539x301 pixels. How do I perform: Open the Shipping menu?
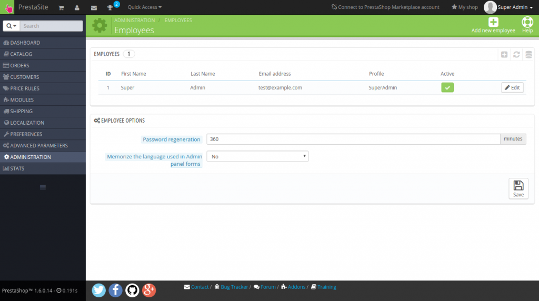[x=43, y=112]
